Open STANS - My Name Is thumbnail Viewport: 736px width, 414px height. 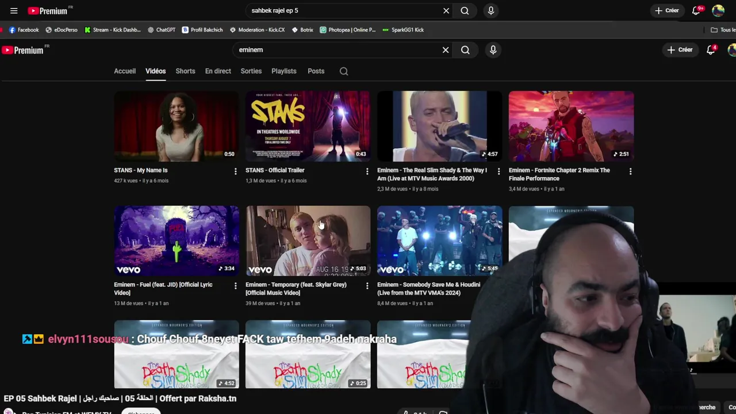click(x=177, y=126)
